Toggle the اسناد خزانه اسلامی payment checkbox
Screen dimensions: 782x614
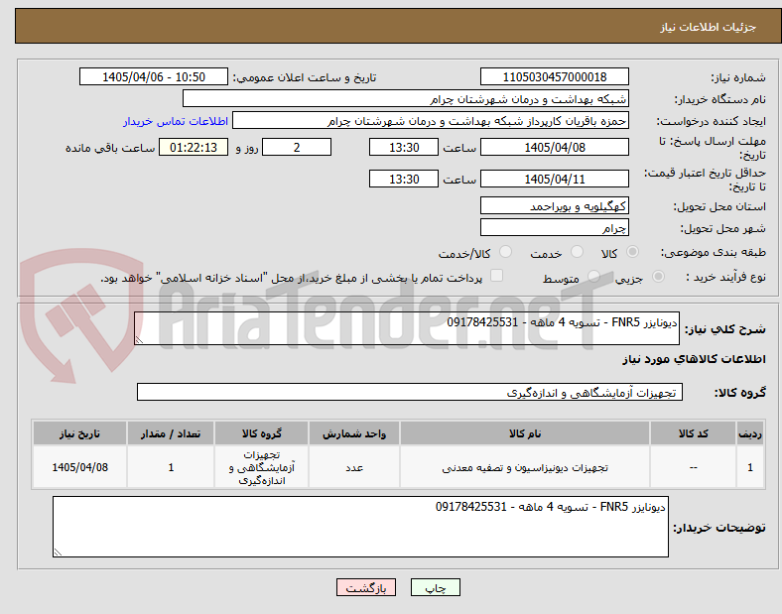tap(497, 276)
